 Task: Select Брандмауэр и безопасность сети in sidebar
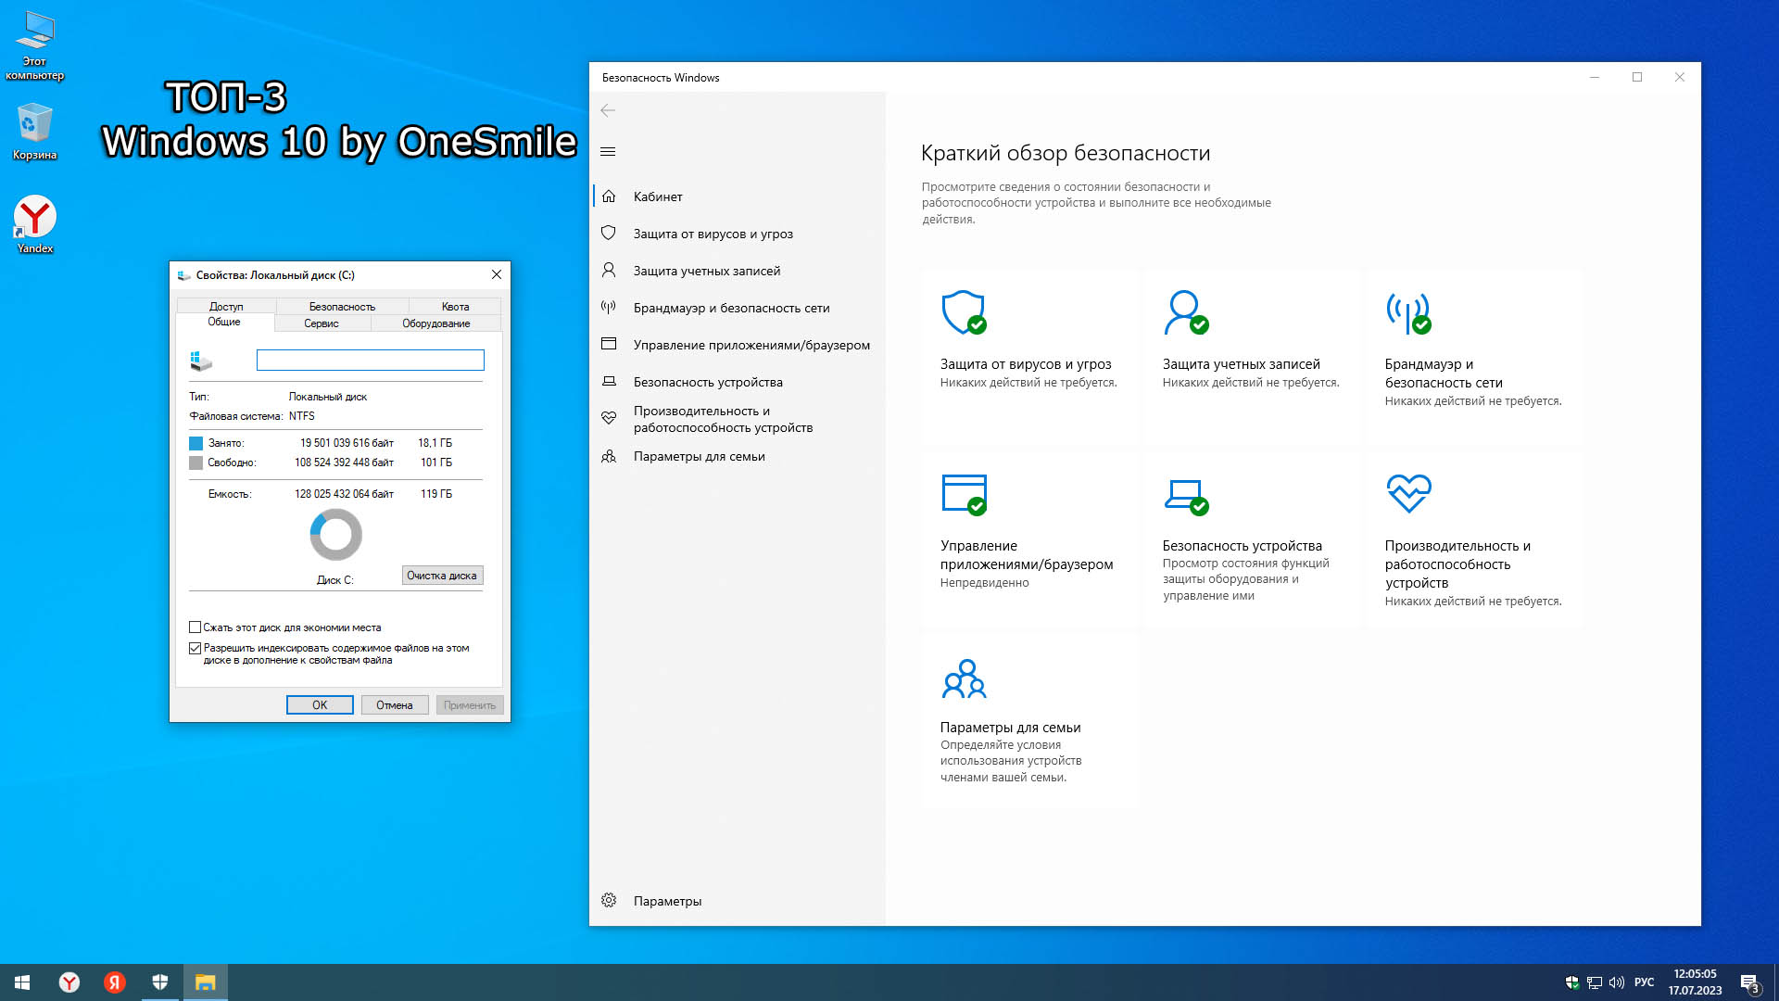(731, 308)
